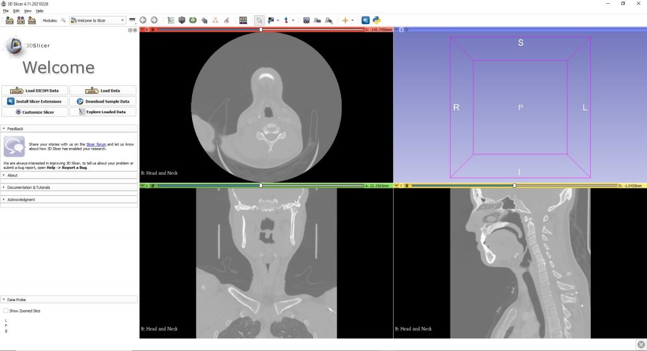
Task: Click the Load Data toolbar icon
Action: (9, 20)
